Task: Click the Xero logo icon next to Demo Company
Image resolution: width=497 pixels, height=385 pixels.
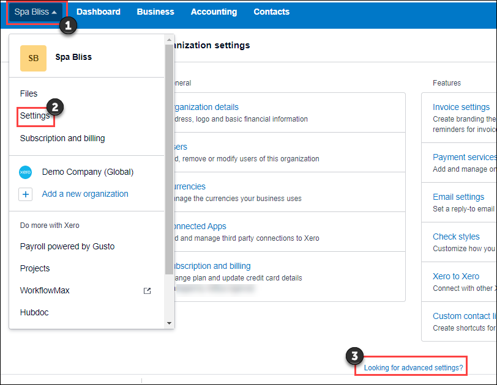Action: click(25, 172)
